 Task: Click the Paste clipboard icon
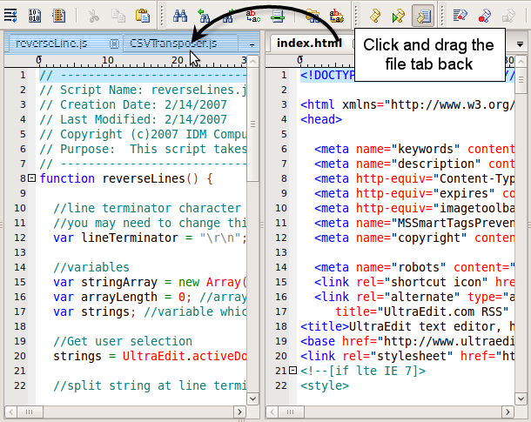[x=143, y=16]
